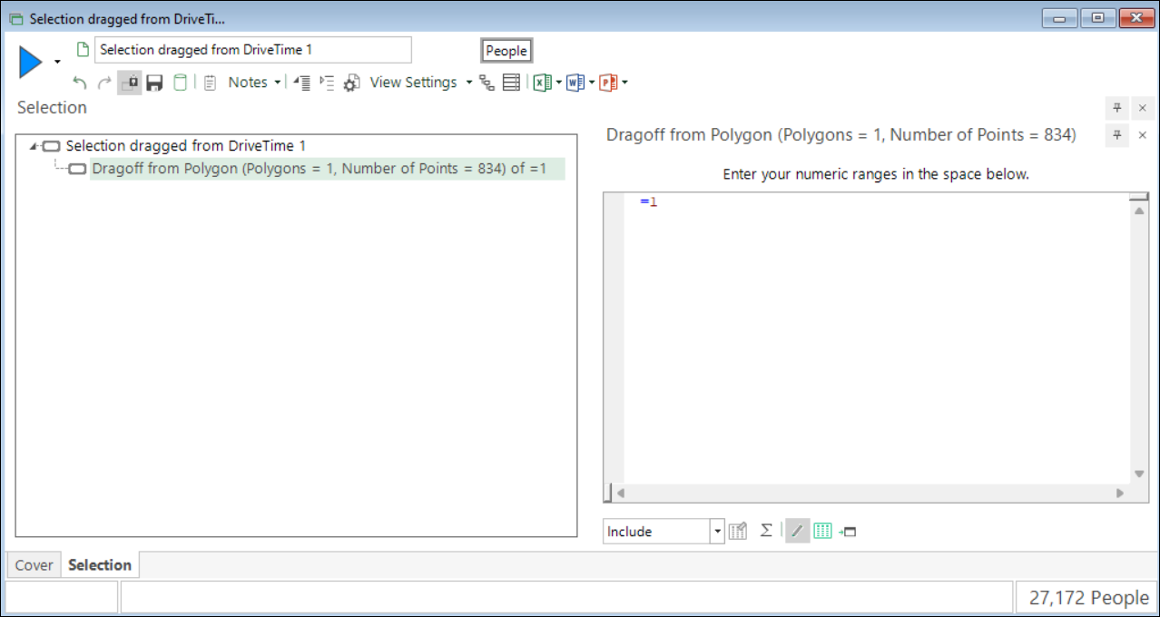Save the selection with the floppy disk icon
The image size is (1160, 617).
154,83
